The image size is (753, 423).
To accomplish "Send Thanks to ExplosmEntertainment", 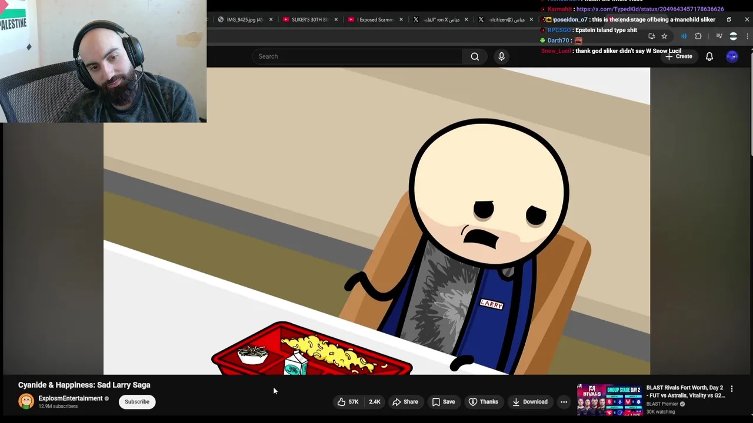I will click(x=484, y=402).
